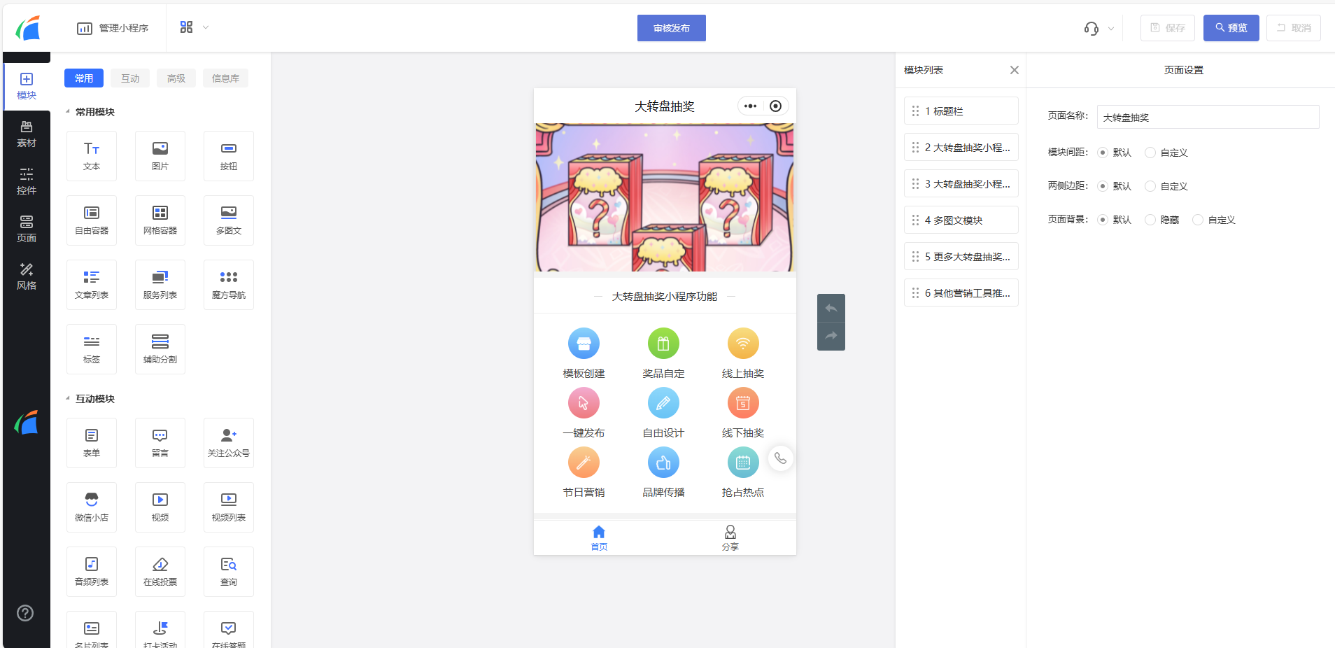Open the 风格 style sidebar panel

(27, 277)
